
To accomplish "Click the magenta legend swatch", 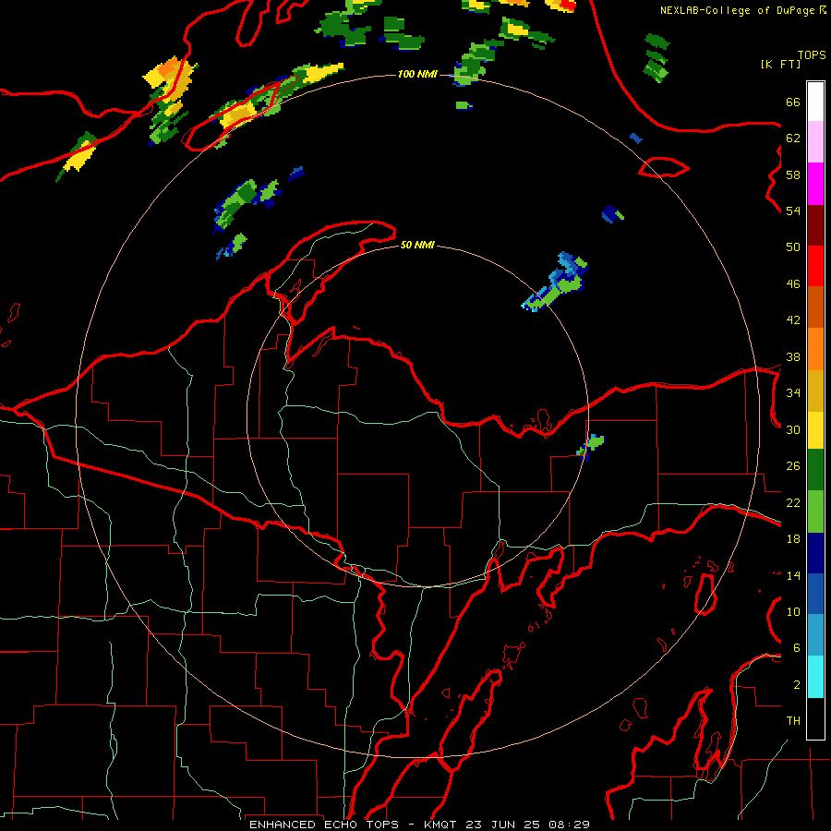I will tap(815, 184).
